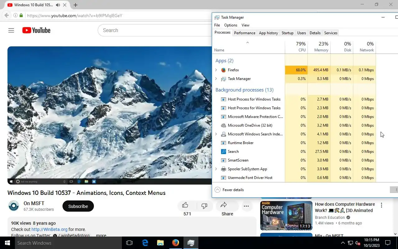Collapse Task Manager with Fewer details
398x249 pixels.
229,190
